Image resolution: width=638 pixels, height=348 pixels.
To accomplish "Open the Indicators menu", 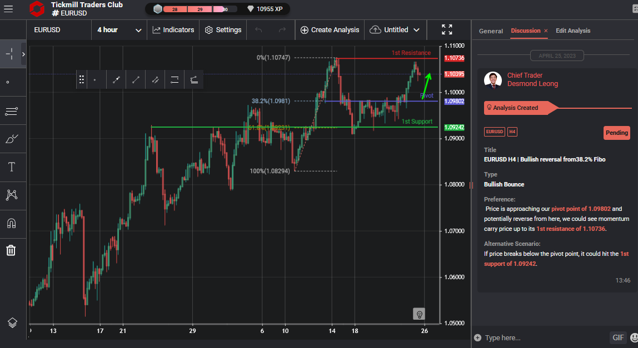I will pyautogui.click(x=173, y=30).
